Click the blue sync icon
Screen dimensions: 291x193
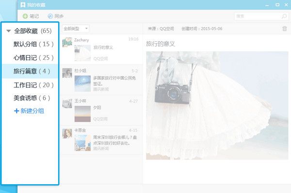[x=50, y=16]
